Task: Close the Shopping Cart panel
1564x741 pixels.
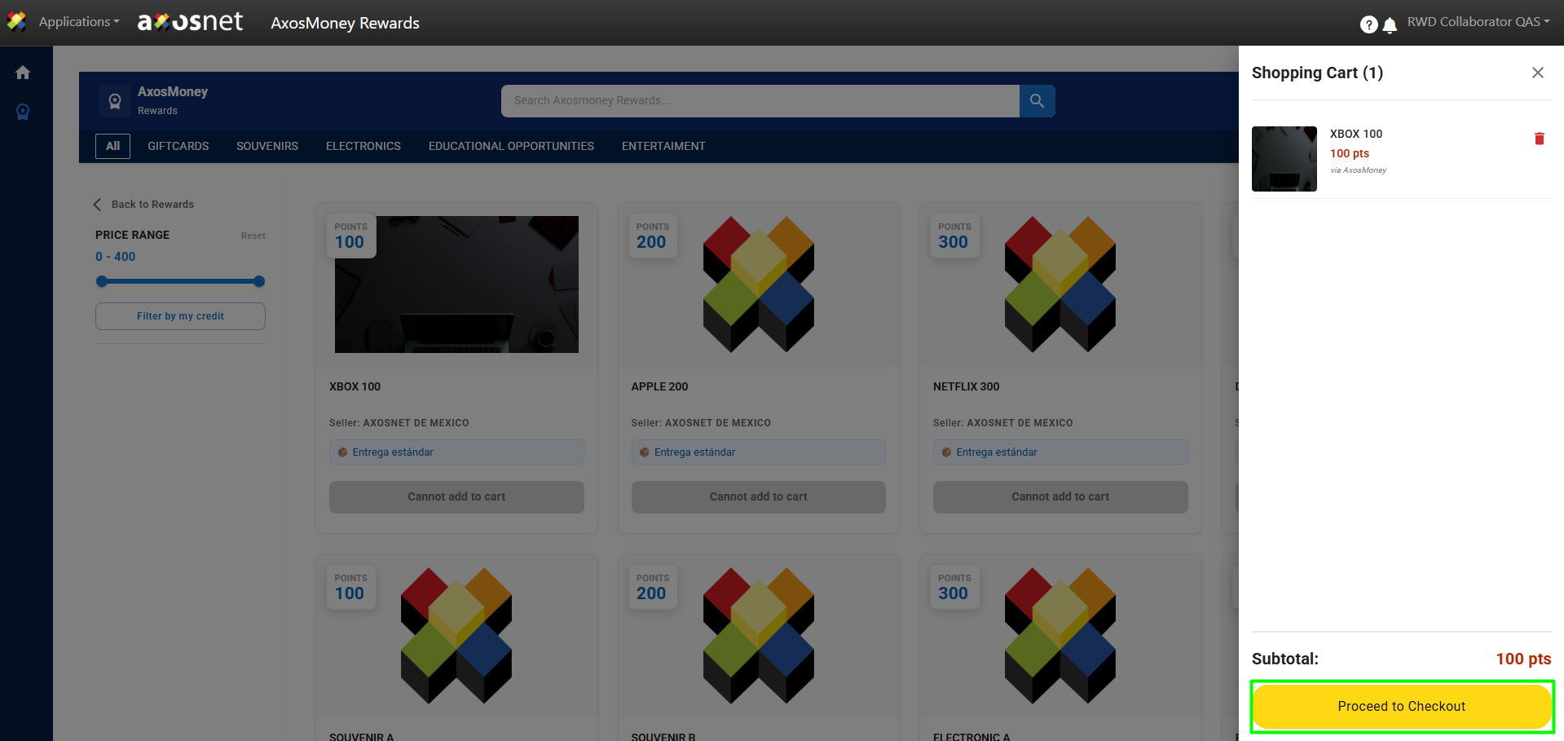Action: click(x=1537, y=73)
